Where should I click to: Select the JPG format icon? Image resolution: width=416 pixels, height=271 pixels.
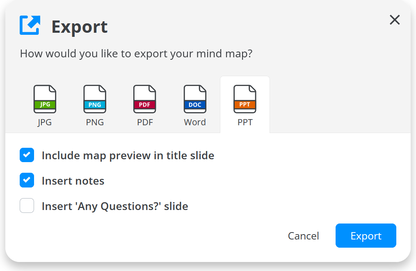tap(45, 99)
